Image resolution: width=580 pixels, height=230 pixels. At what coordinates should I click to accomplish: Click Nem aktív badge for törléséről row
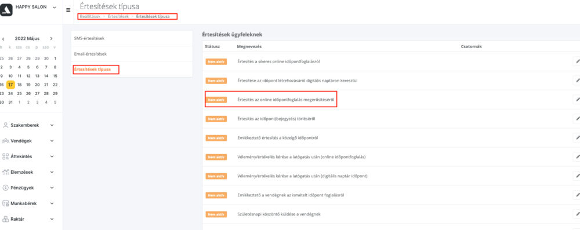(216, 119)
